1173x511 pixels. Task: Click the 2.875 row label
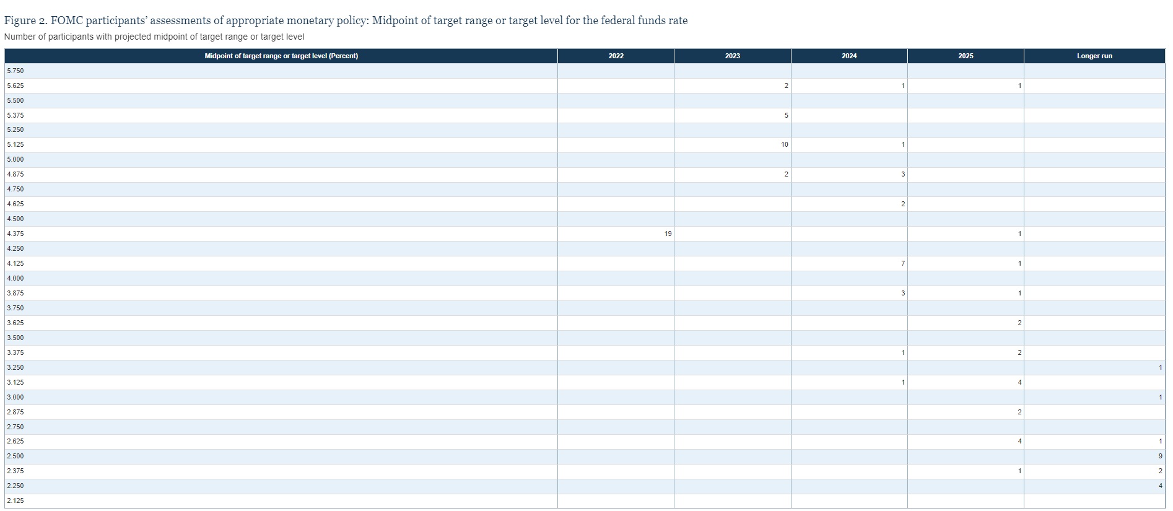(15, 412)
